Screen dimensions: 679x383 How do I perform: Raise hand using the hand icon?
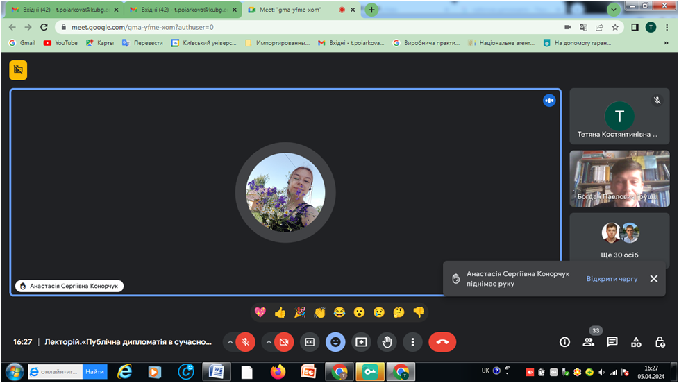[x=387, y=341]
